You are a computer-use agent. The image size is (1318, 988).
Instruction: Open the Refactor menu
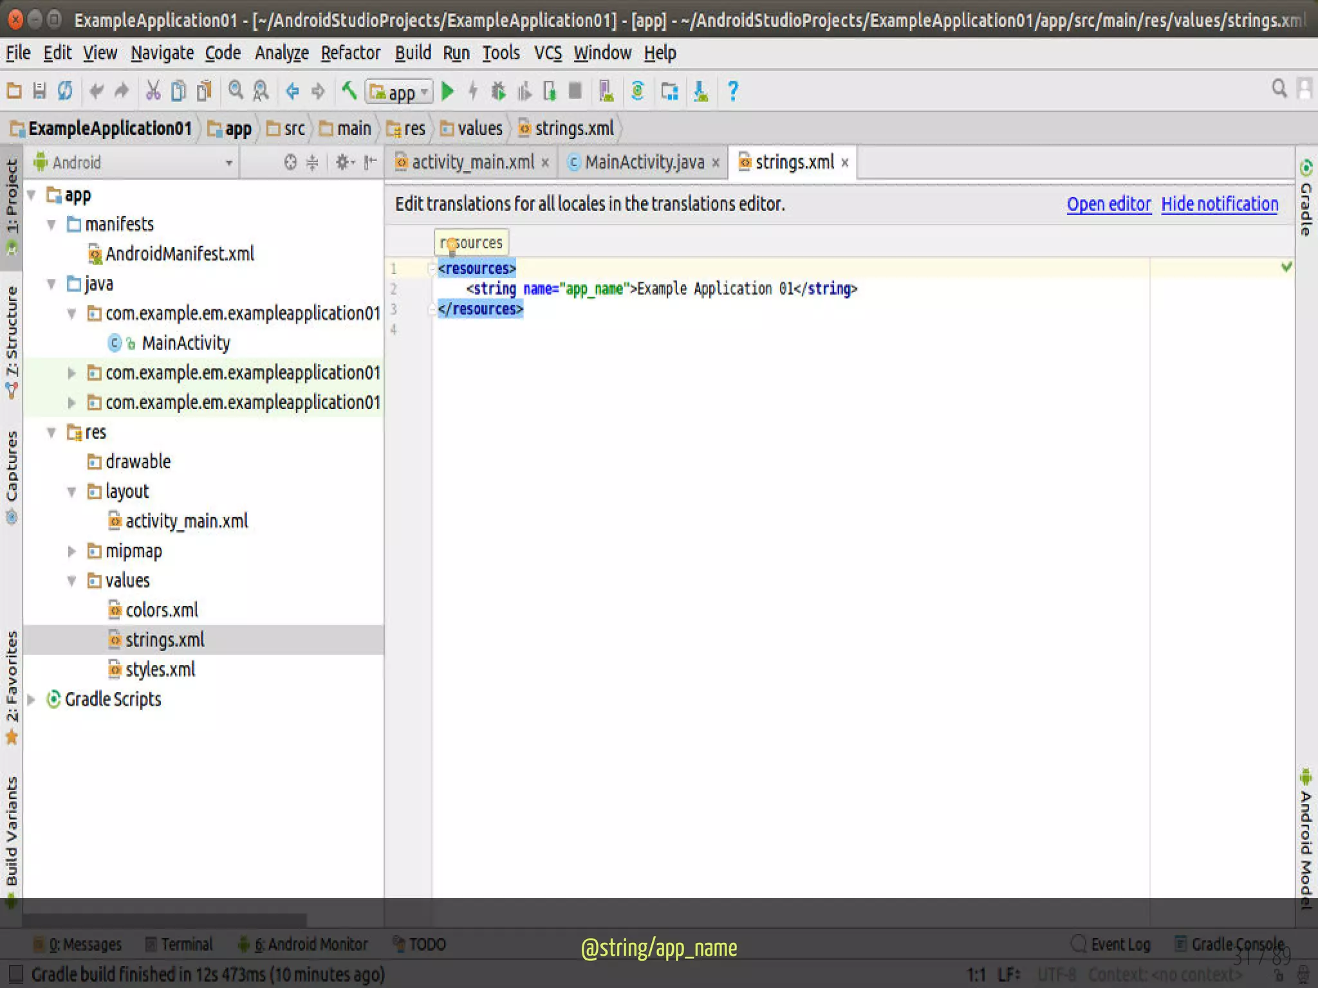(x=351, y=53)
